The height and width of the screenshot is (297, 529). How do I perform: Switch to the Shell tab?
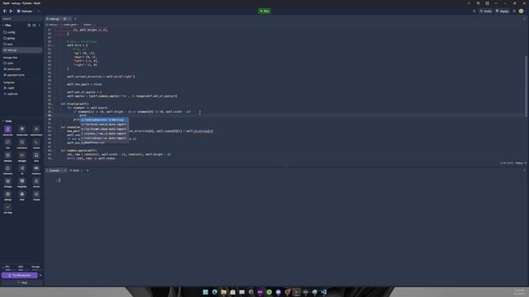pyautogui.click(x=74, y=171)
